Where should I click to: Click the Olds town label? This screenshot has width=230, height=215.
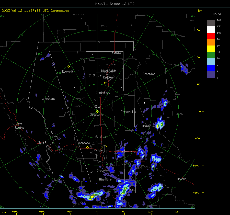pyautogui.click(x=97, y=107)
